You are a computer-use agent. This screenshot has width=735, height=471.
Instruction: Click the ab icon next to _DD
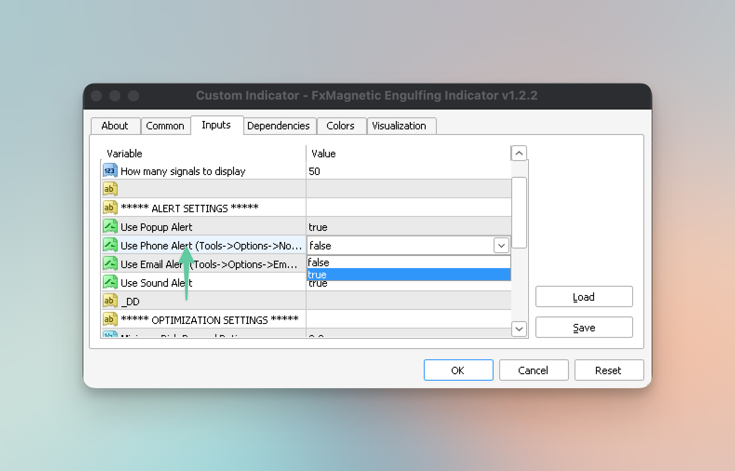[110, 301]
